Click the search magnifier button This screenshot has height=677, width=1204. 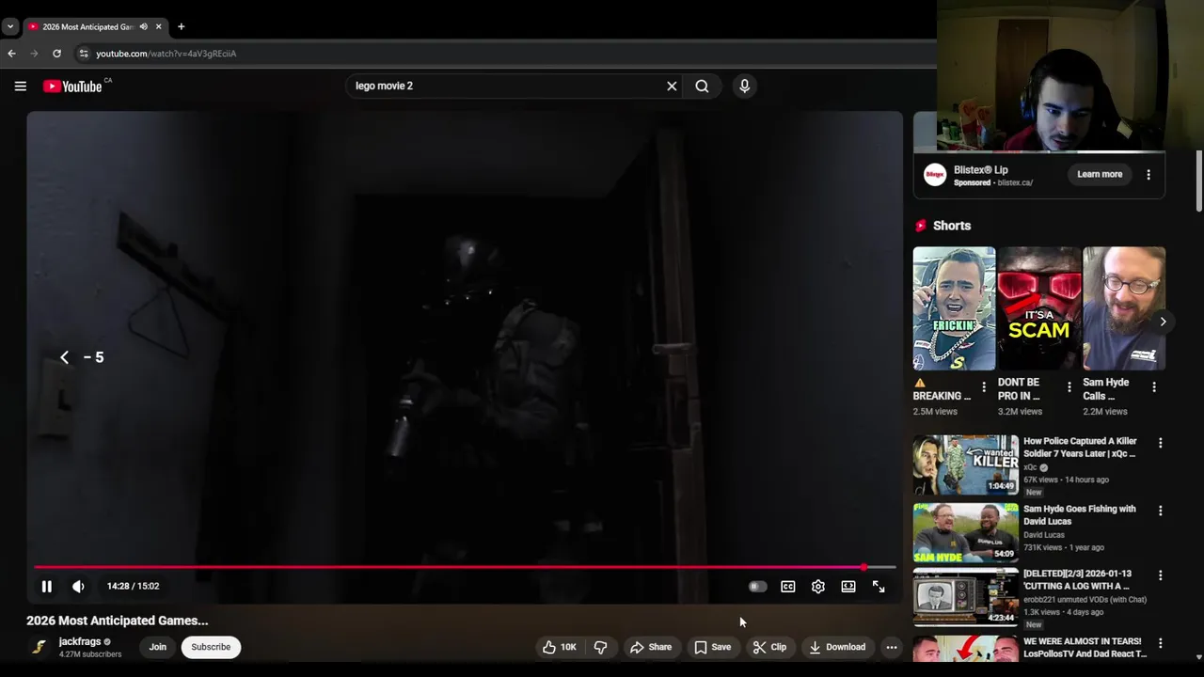[702, 86]
